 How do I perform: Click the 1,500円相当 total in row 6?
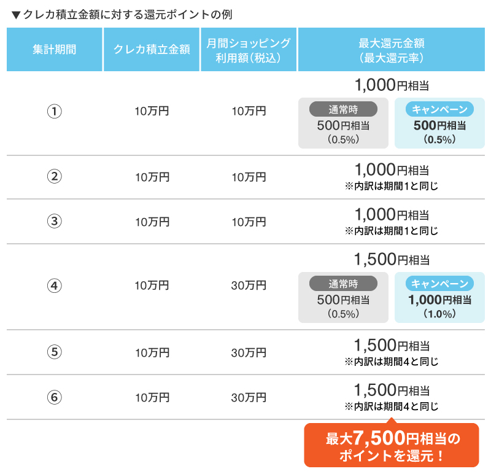pos(392,390)
